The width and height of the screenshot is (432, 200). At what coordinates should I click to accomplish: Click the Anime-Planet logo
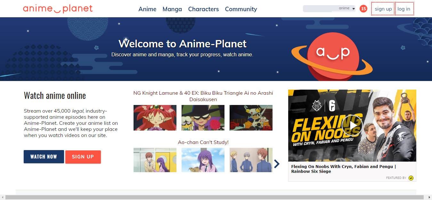pos(58,9)
